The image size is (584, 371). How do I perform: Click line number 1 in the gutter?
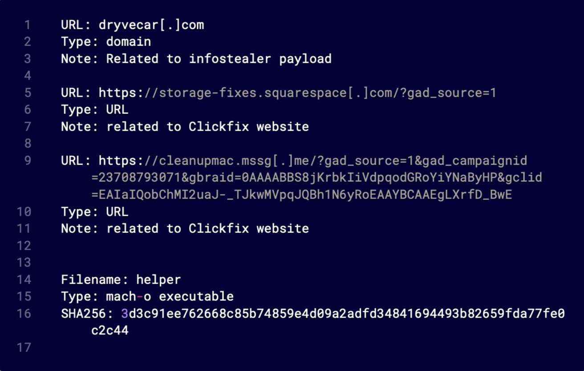[28, 25]
